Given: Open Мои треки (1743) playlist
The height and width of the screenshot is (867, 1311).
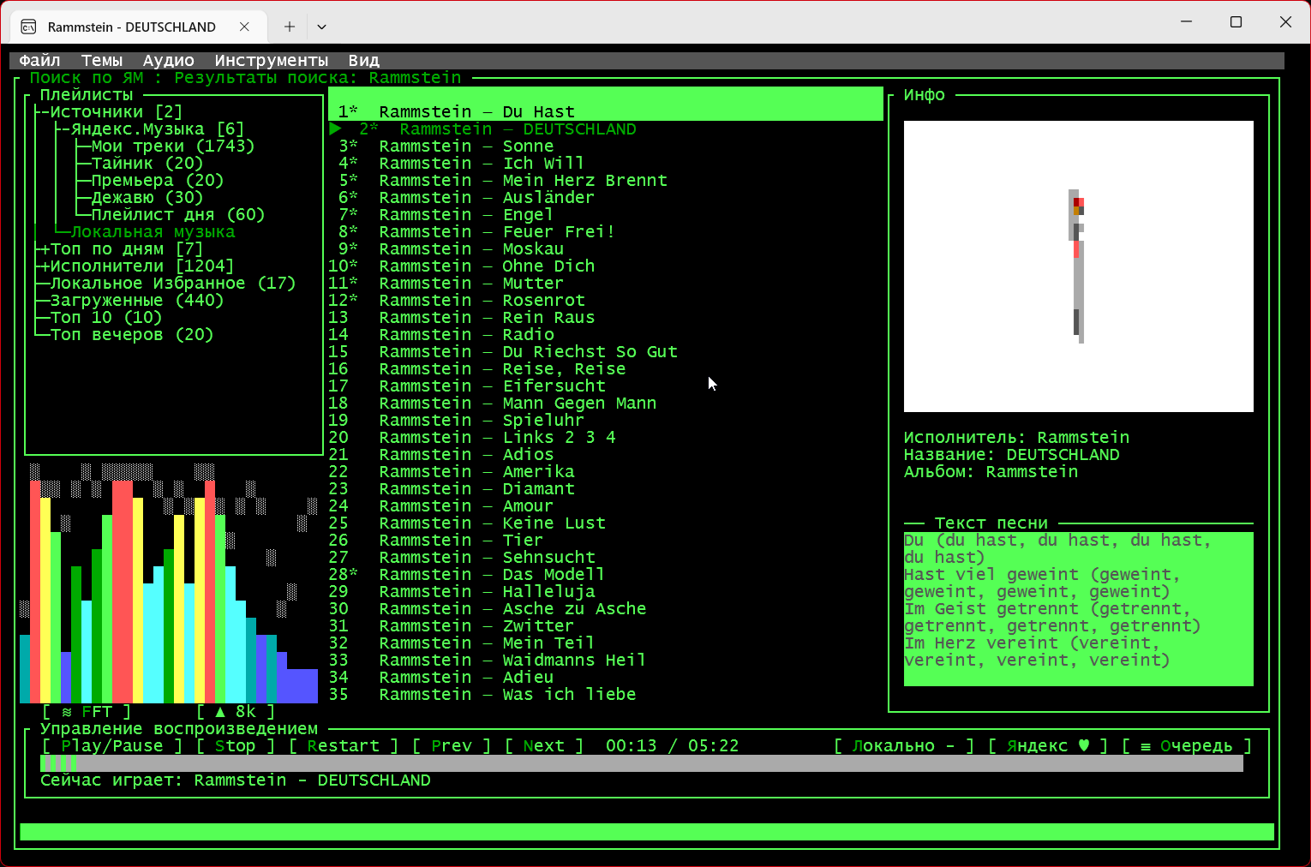Looking at the screenshot, I should point(173,146).
